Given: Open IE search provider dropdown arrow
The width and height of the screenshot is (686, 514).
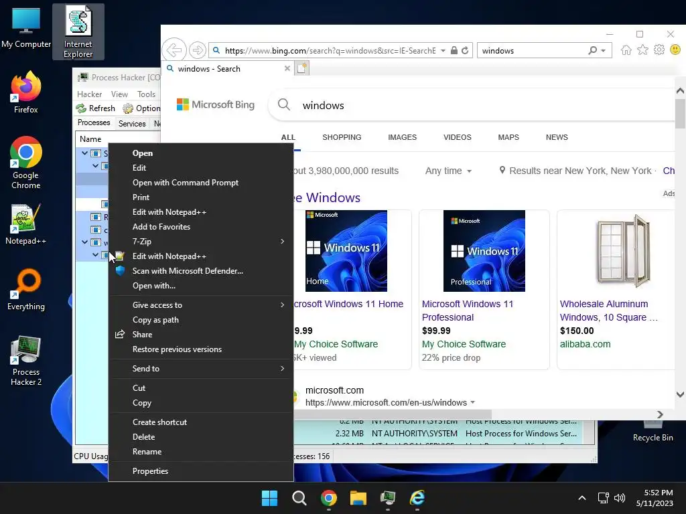Looking at the screenshot, I should 604,51.
